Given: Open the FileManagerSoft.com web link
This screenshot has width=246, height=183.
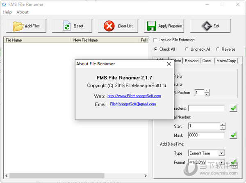Looking at the screenshot, I should (134, 96).
